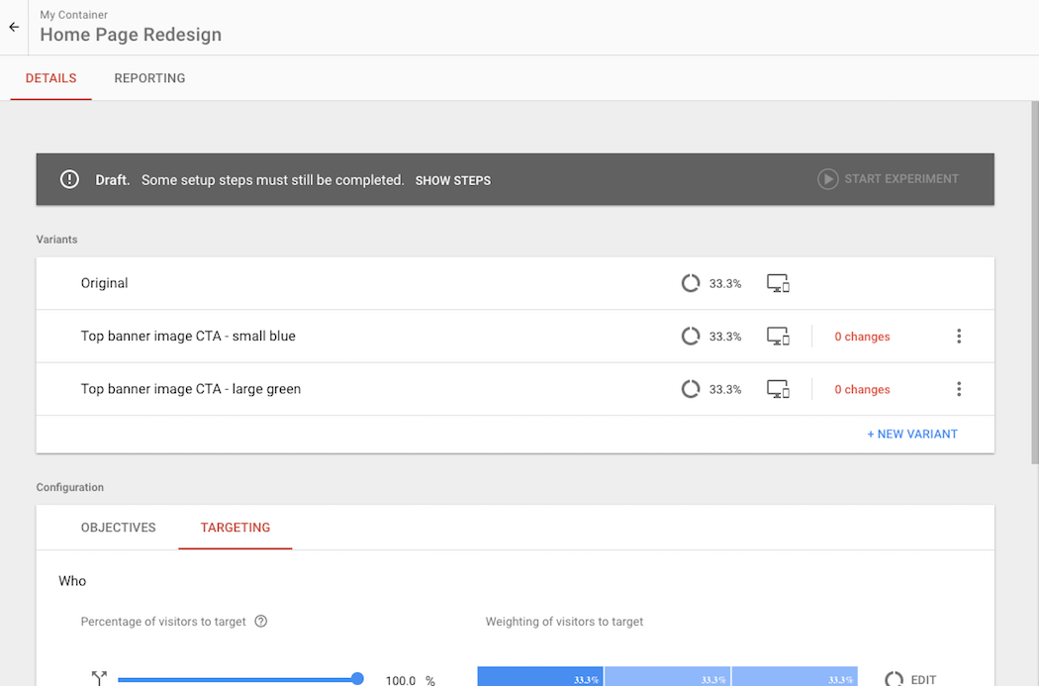Click the weighting circle icon next to EDIT

(x=894, y=679)
